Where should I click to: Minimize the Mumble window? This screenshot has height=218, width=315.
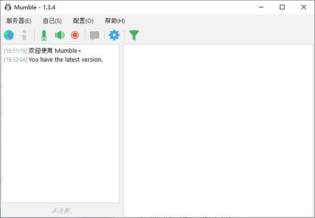coord(258,7)
